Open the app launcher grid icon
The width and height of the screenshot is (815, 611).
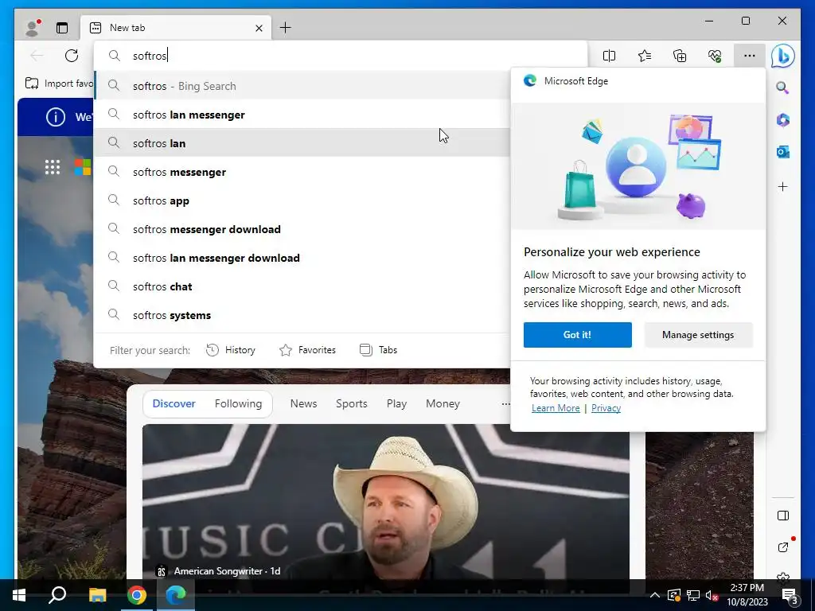pos(53,167)
